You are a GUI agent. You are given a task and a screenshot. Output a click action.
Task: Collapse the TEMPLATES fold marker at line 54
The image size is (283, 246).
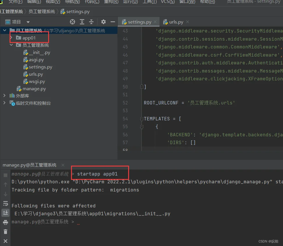pos(142,119)
